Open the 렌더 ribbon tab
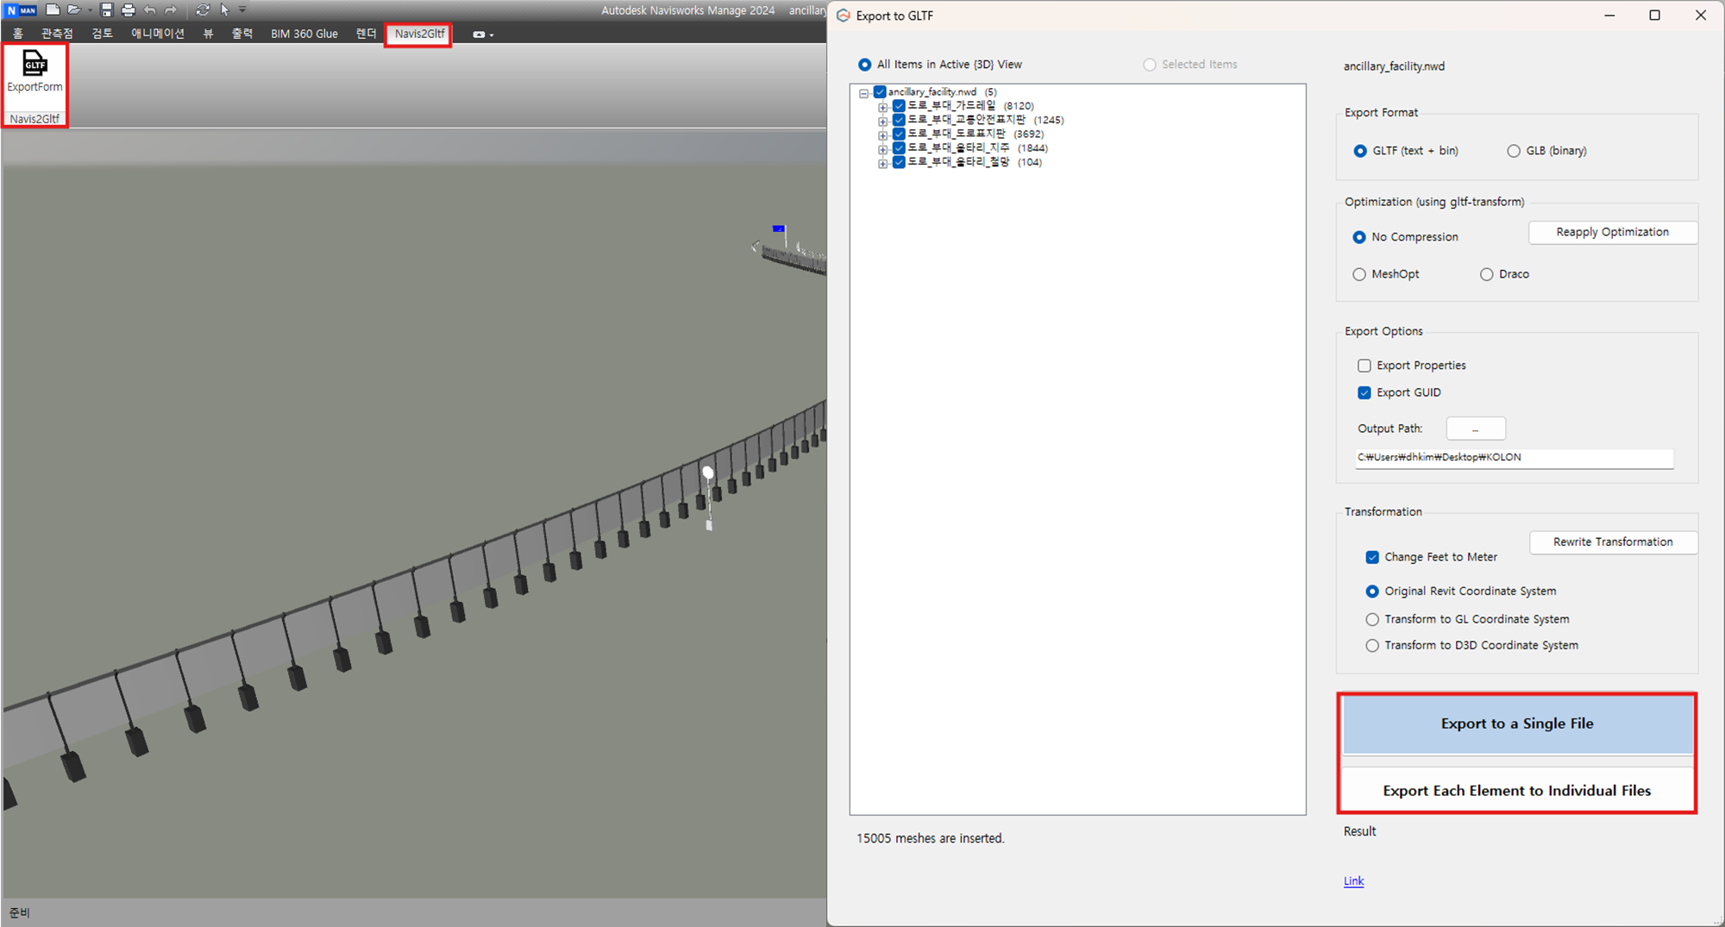Viewport: 1725px width, 927px height. (x=367, y=34)
